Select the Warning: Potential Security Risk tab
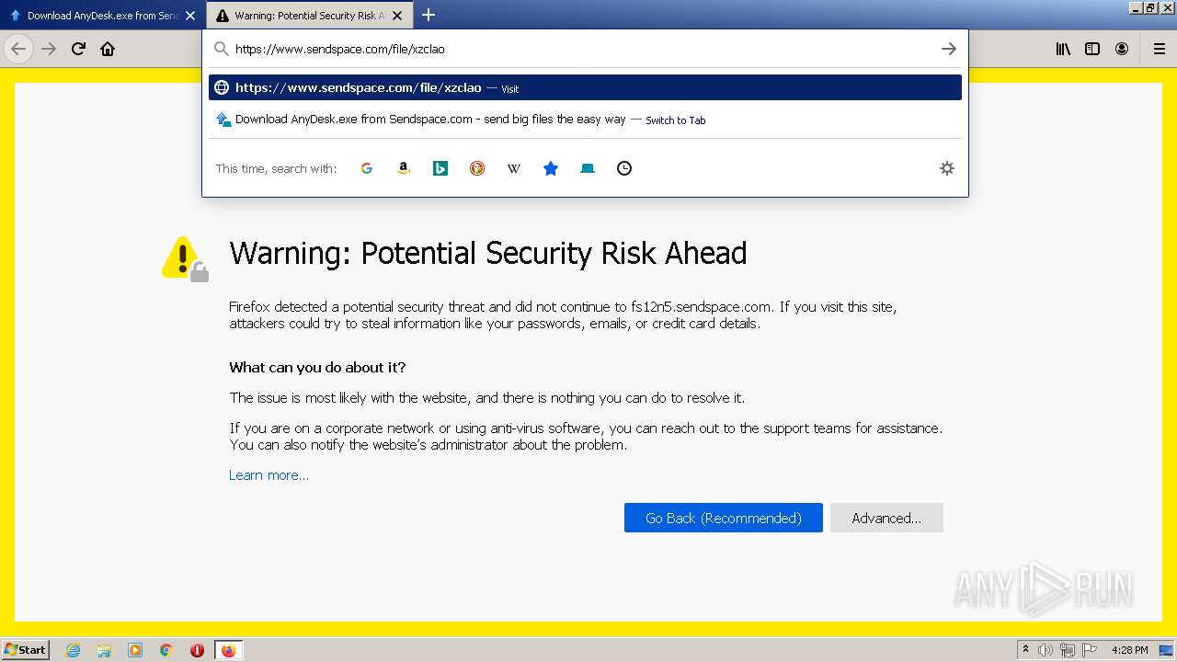The width and height of the screenshot is (1177, 662). [310, 16]
